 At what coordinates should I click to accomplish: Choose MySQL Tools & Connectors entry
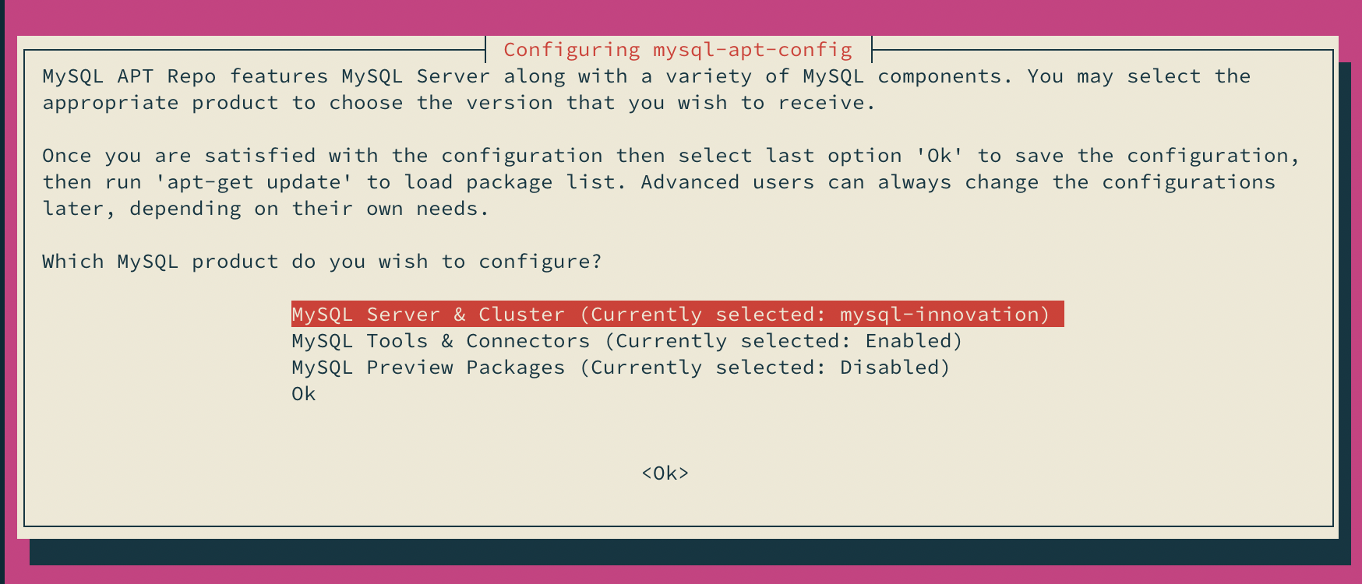(x=627, y=341)
